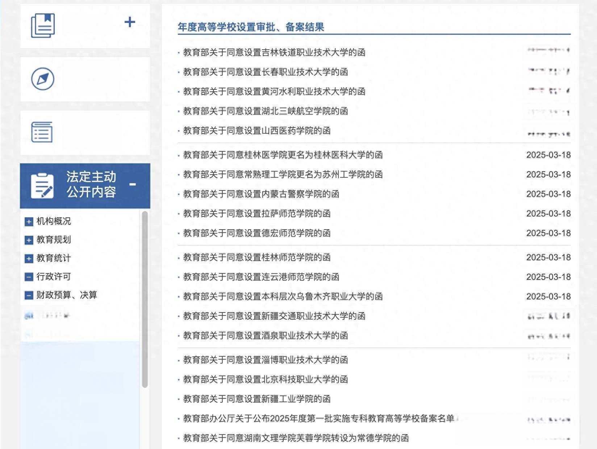
Task: Click date 2025-03-18 beside 桂林师范学院 row
Action: pos(548,257)
